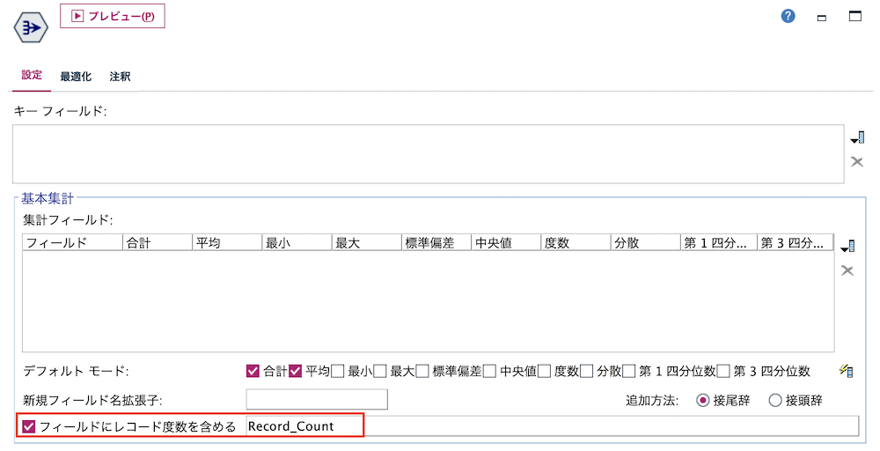Delete selected aggregate field with X icon
This screenshot has height=451, width=880.
pos(847,270)
